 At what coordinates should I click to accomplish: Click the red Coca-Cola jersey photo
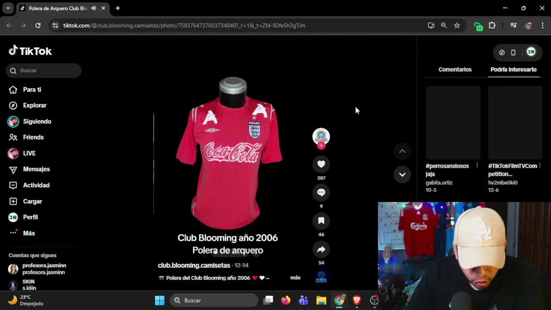click(230, 153)
